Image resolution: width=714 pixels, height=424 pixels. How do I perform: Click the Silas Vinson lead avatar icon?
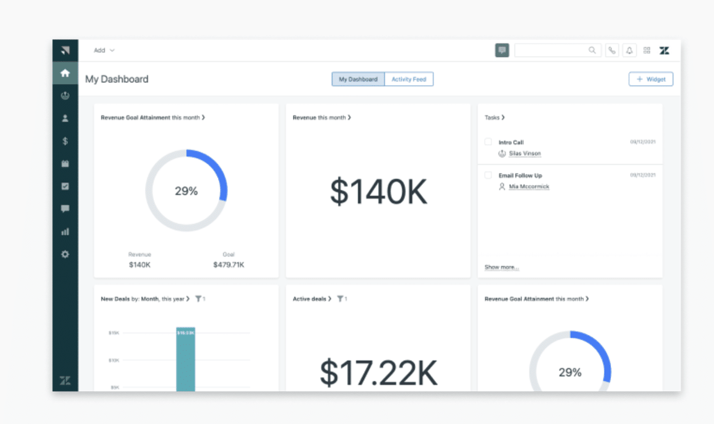[502, 153]
